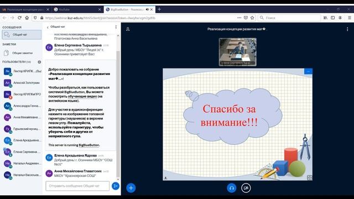354x199 pixels.
Task: Click the Поиск search field
Action: pyautogui.click(x=289, y=18)
